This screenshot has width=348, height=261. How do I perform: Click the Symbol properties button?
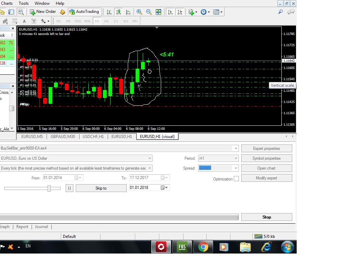(266, 158)
